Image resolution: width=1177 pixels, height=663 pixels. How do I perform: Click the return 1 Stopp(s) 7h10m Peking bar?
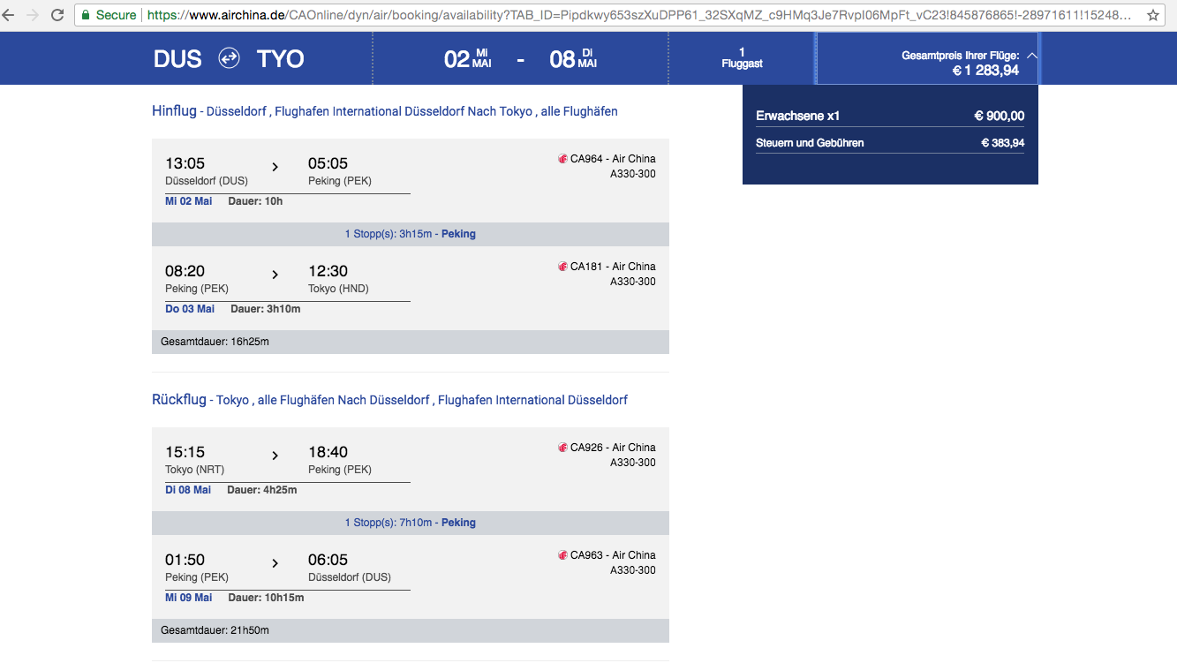(410, 523)
